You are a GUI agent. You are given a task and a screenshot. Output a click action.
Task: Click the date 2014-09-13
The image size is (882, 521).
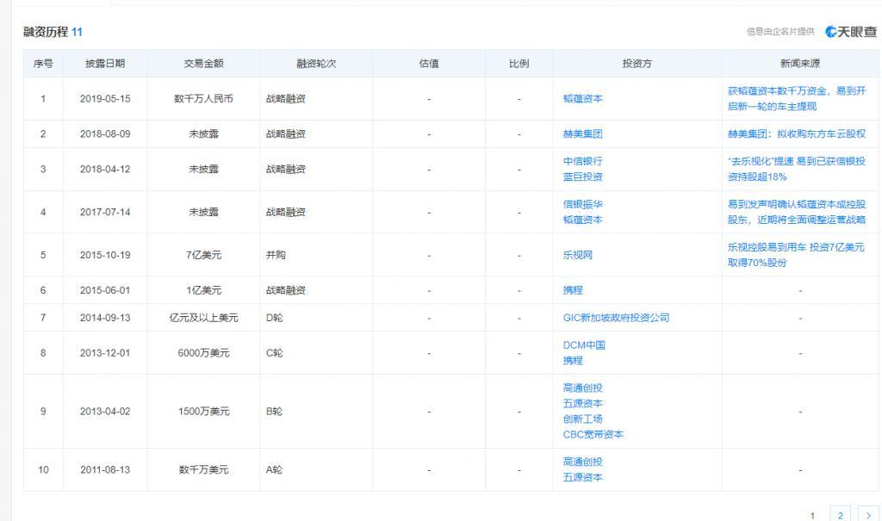[x=105, y=317]
